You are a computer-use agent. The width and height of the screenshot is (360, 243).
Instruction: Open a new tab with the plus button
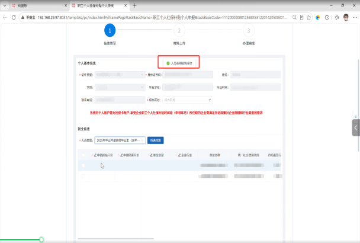tap(135, 5)
